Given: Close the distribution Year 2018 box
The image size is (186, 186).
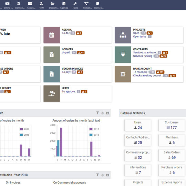Looking at the screenshot, I should [107, 175].
